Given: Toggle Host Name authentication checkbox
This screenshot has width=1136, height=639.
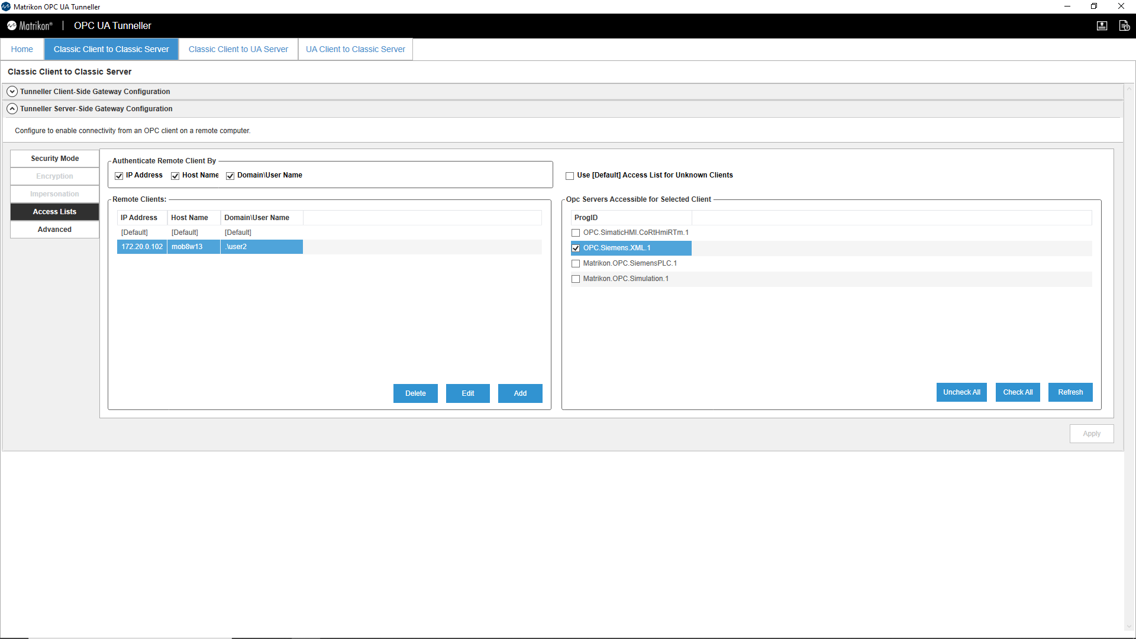Looking at the screenshot, I should click(175, 176).
